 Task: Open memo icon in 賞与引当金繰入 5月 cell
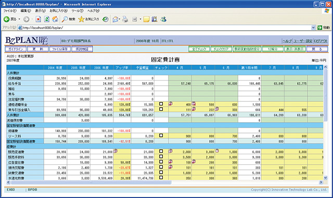194,109
